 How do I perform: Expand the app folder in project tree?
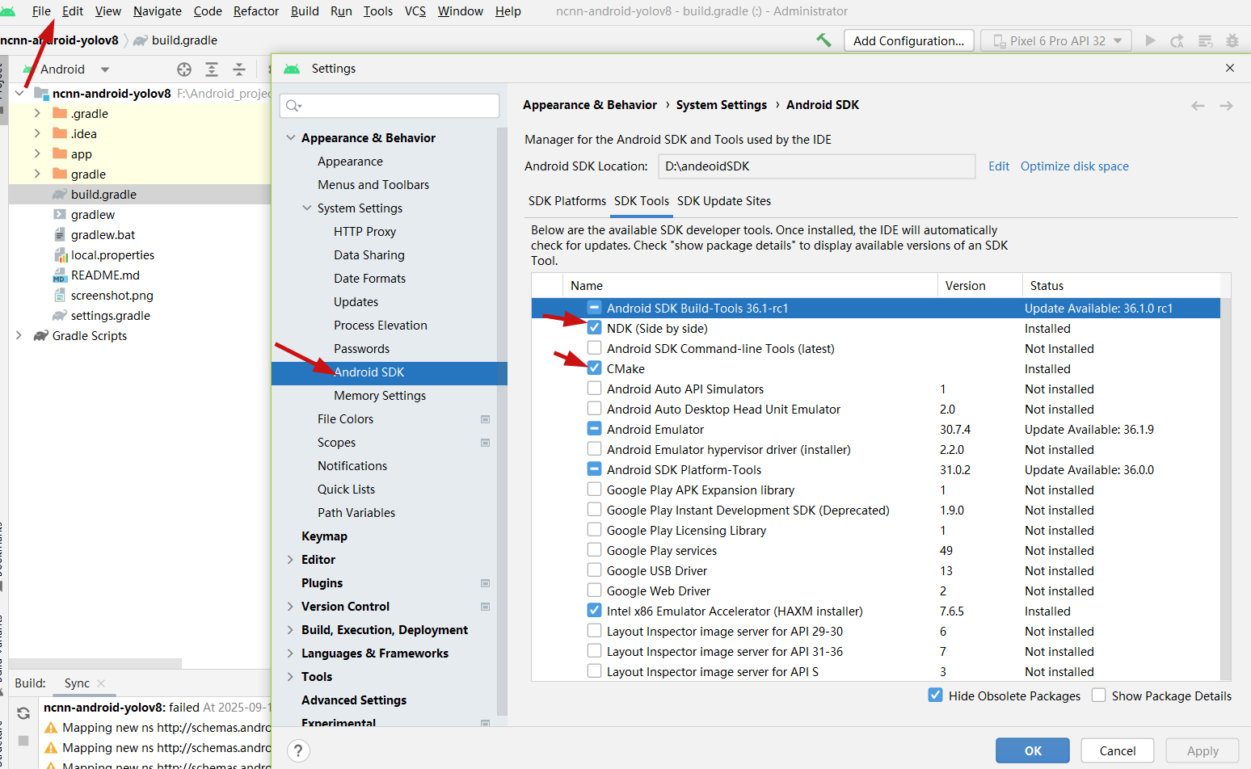click(x=37, y=153)
